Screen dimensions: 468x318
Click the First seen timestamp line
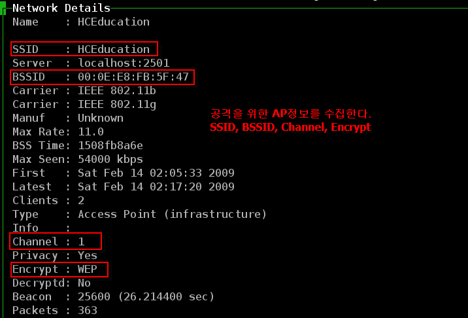pyautogui.click(x=124, y=173)
